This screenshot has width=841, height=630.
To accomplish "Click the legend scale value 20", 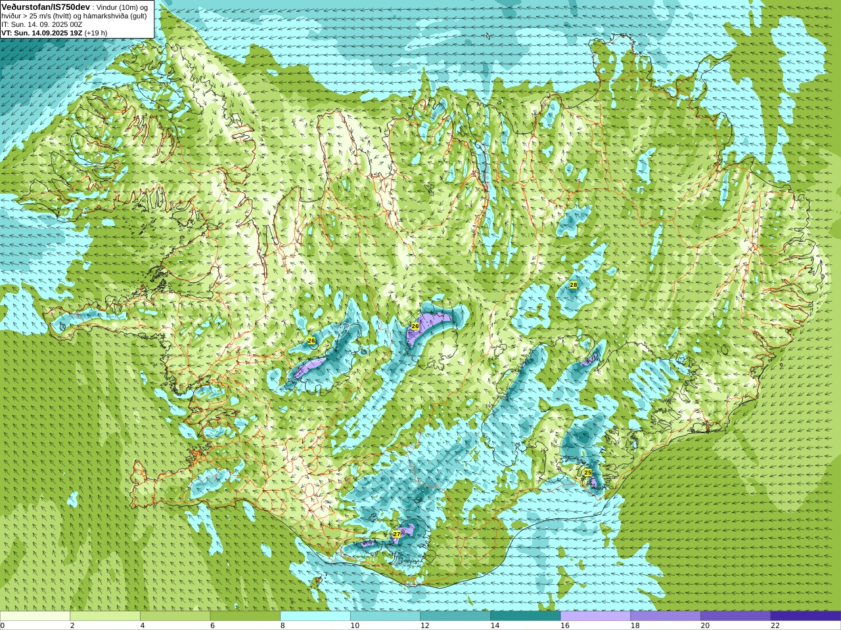I will (706, 625).
